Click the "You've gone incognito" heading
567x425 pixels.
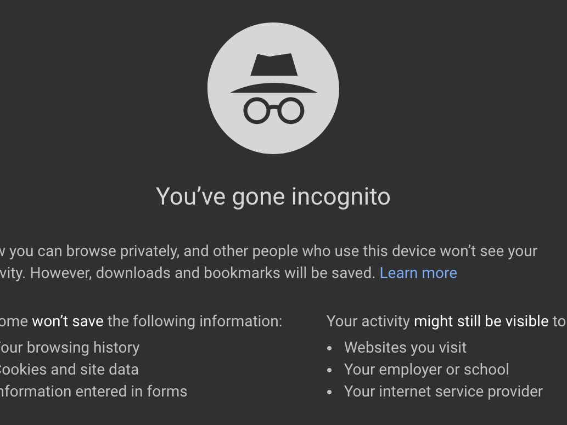pos(273,196)
